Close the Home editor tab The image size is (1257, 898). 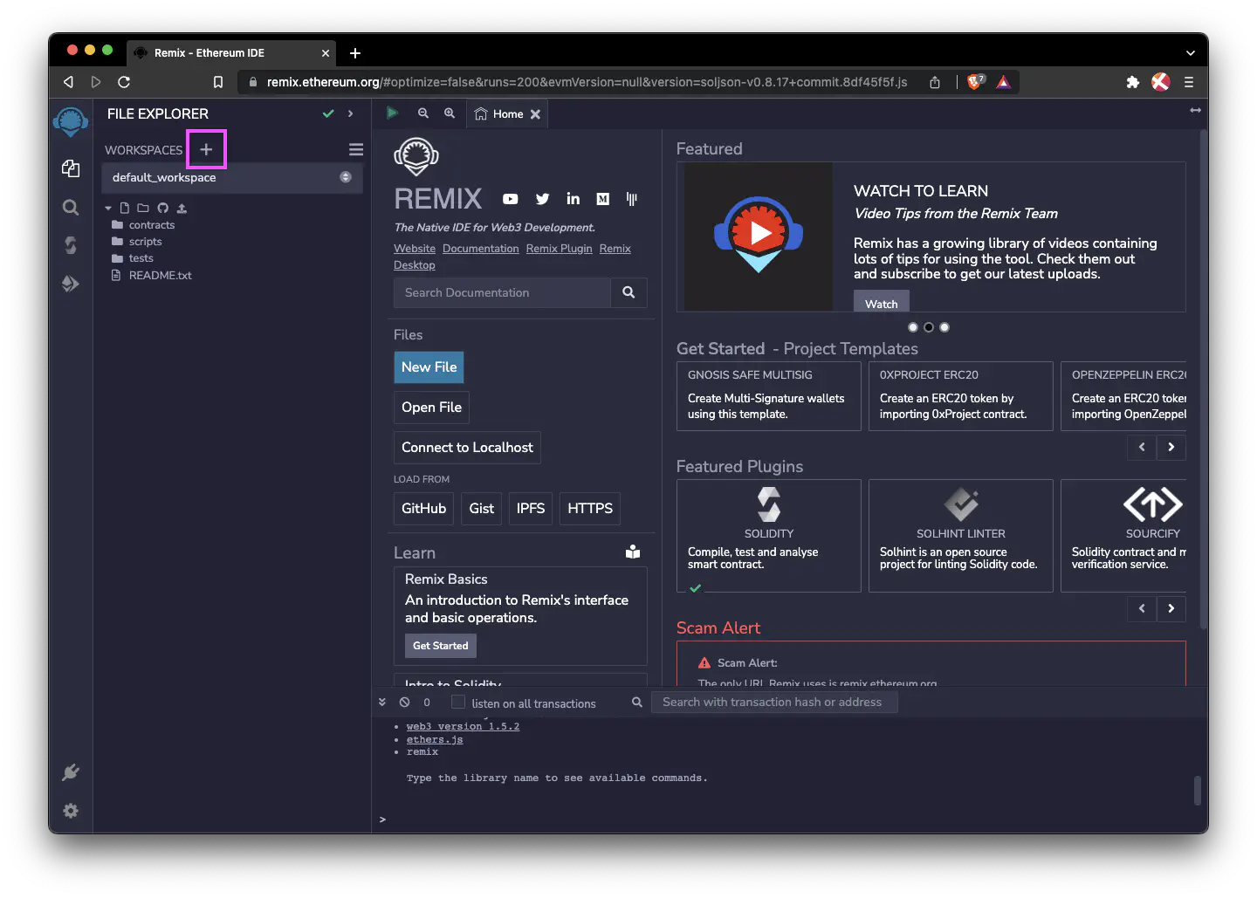(x=535, y=114)
